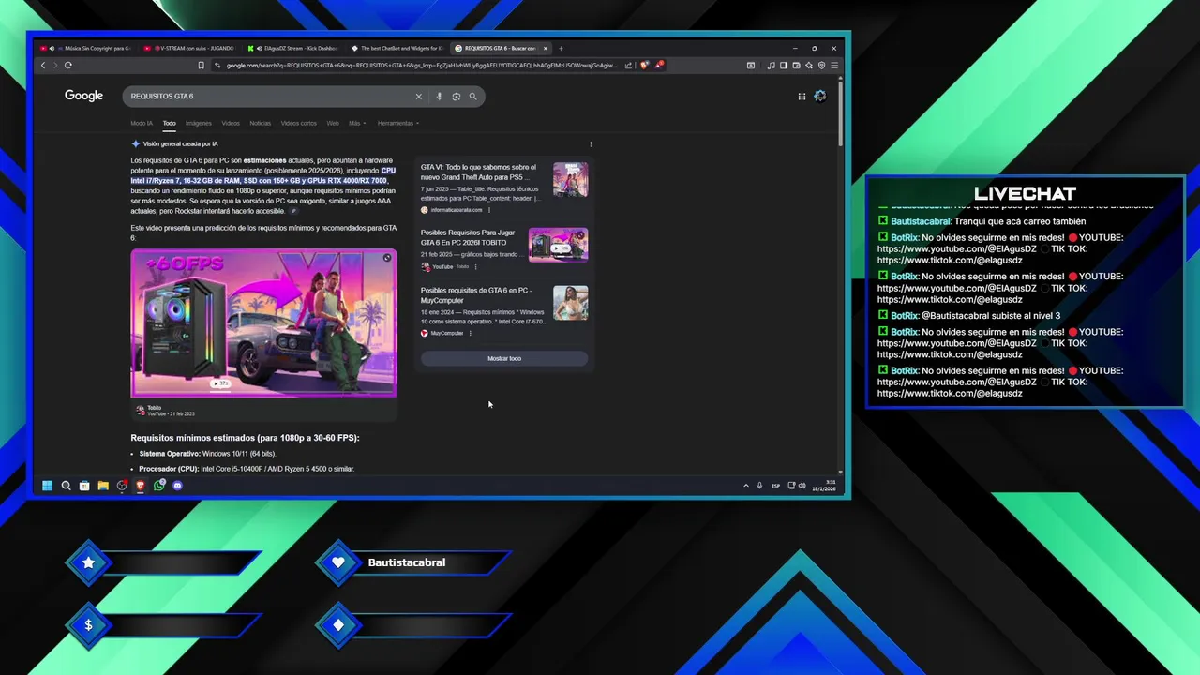
Task: Open 'Posibles Requisitos Para Jugar GTA 6' result
Action: 469,237
